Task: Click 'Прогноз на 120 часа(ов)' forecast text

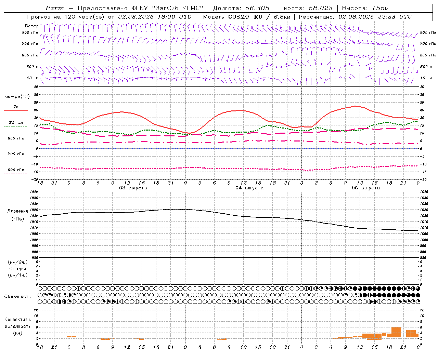Action: click(x=66, y=17)
